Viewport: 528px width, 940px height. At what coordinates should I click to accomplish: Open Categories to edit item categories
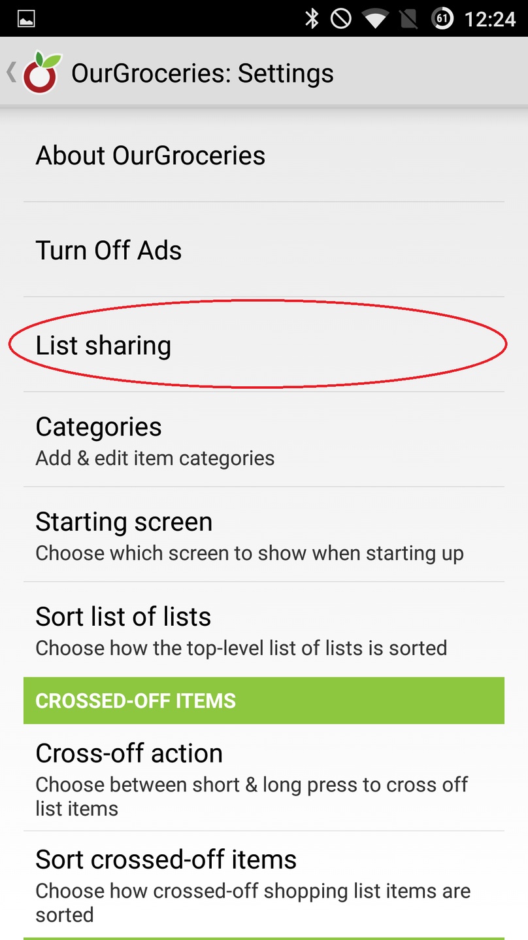point(264,440)
